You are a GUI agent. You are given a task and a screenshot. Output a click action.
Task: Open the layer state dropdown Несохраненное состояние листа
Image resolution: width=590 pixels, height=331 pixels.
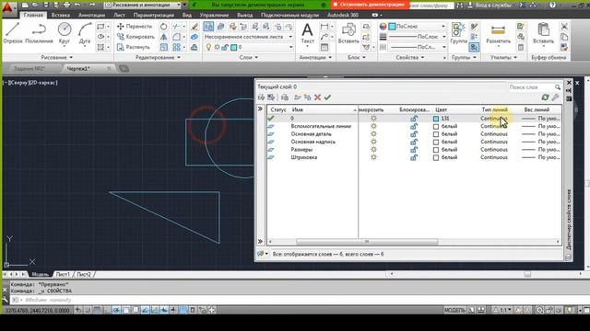(x=248, y=37)
